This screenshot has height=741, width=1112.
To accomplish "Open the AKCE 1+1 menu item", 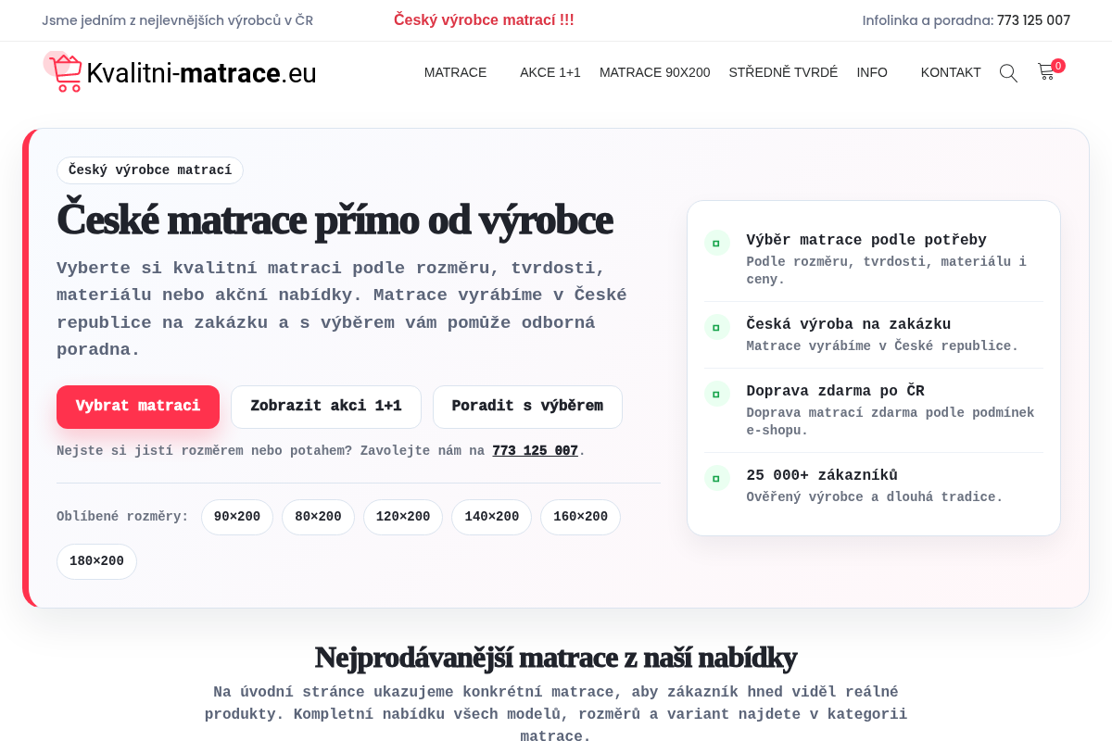I will point(550,72).
